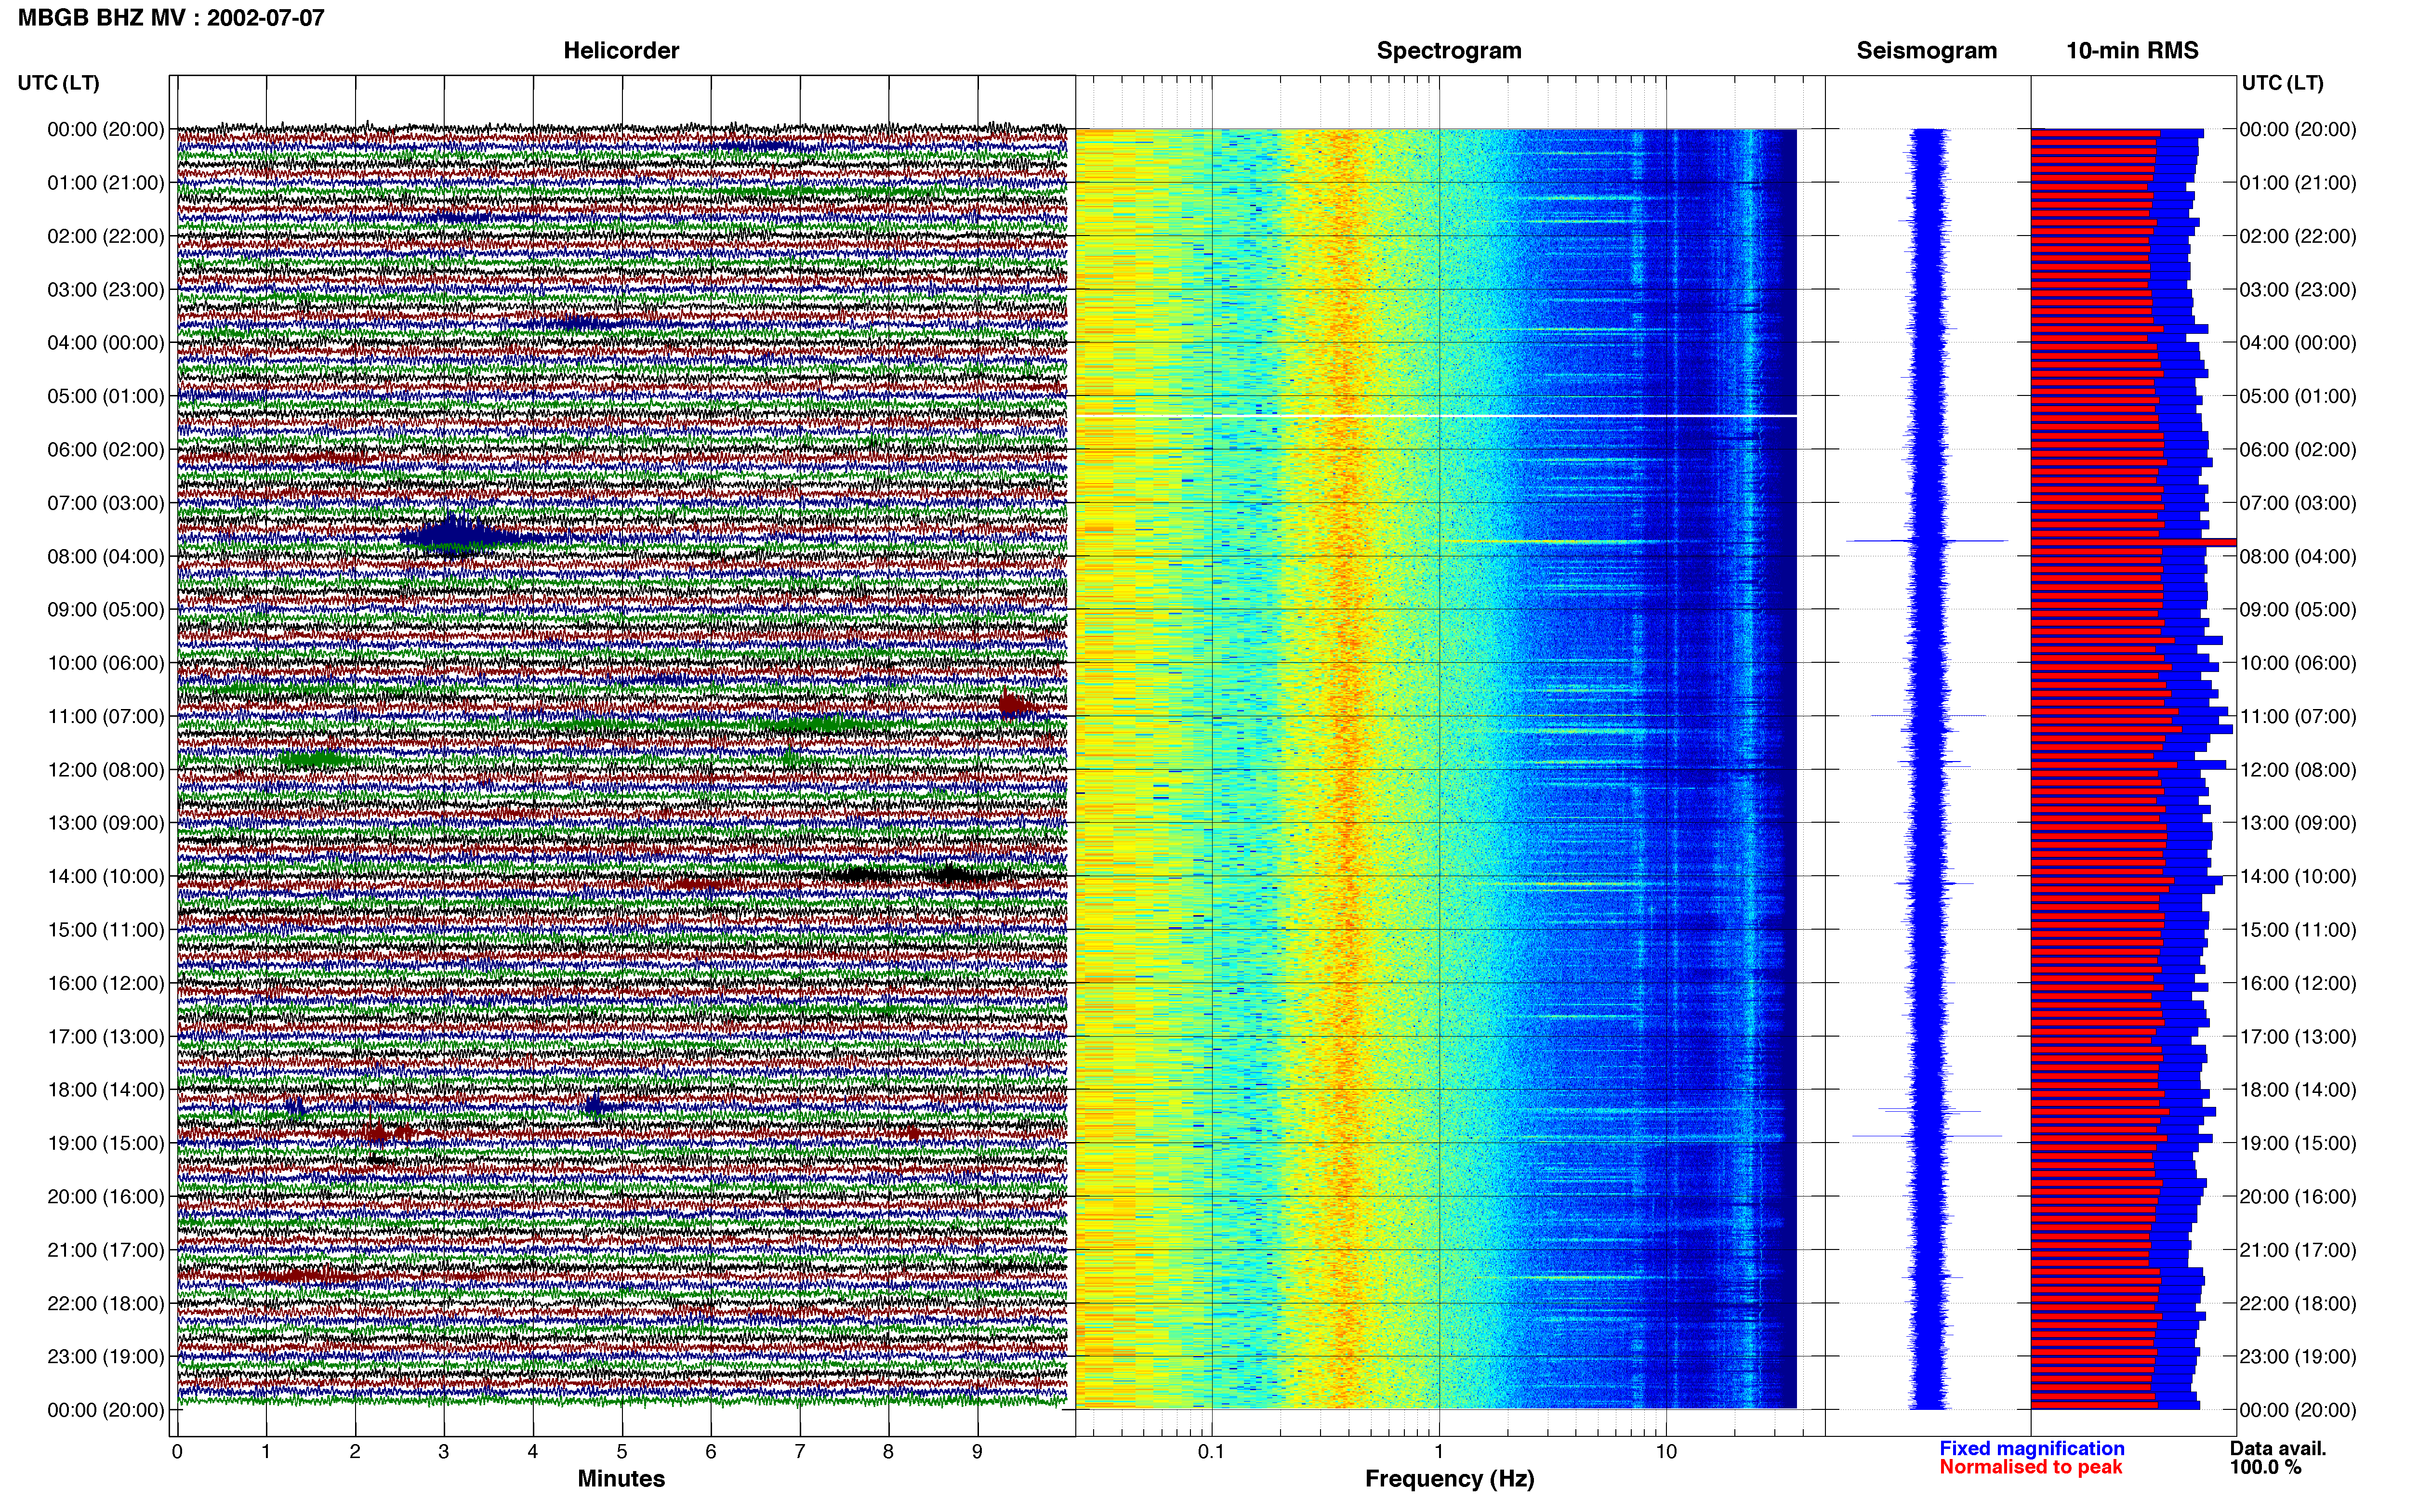Click left time label '05:00 (01:00)'

(x=106, y=396)
